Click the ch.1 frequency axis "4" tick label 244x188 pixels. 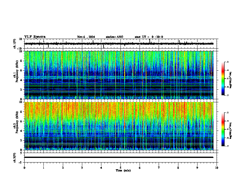[22, 80]
